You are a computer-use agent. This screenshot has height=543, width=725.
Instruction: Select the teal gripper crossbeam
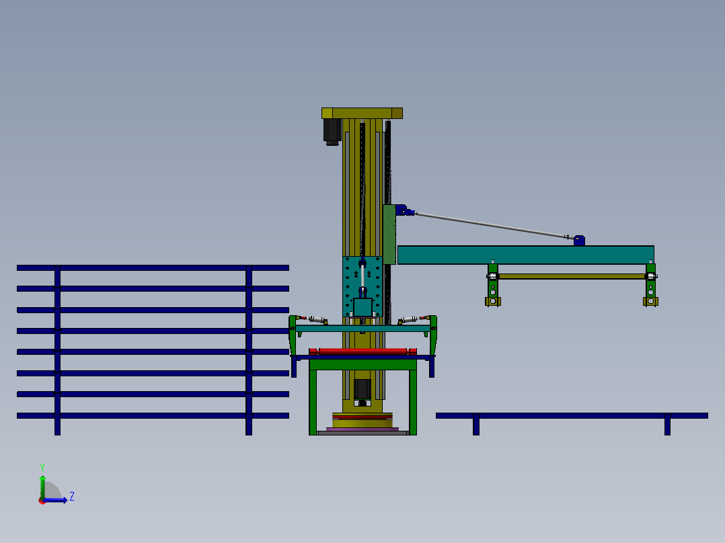tap(362, 329)
